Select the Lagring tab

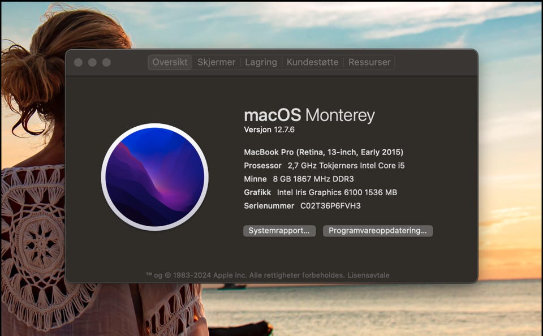(x=261, y=62)
